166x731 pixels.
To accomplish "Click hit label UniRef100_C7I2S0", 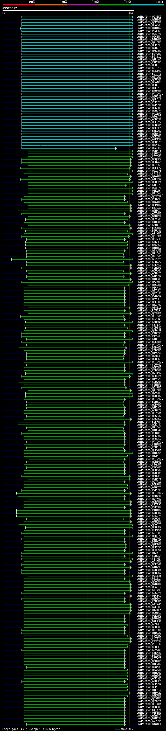I will point(149,174).
